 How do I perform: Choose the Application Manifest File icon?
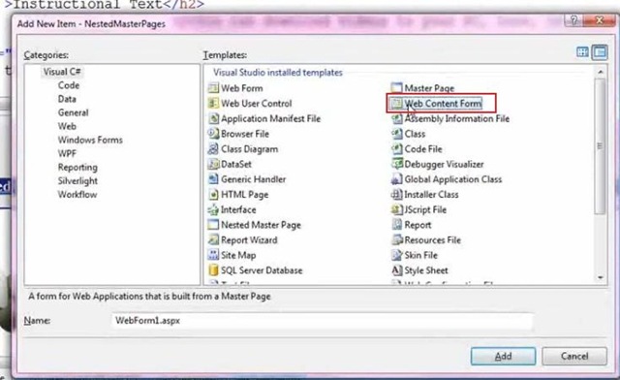click(213, 118)
